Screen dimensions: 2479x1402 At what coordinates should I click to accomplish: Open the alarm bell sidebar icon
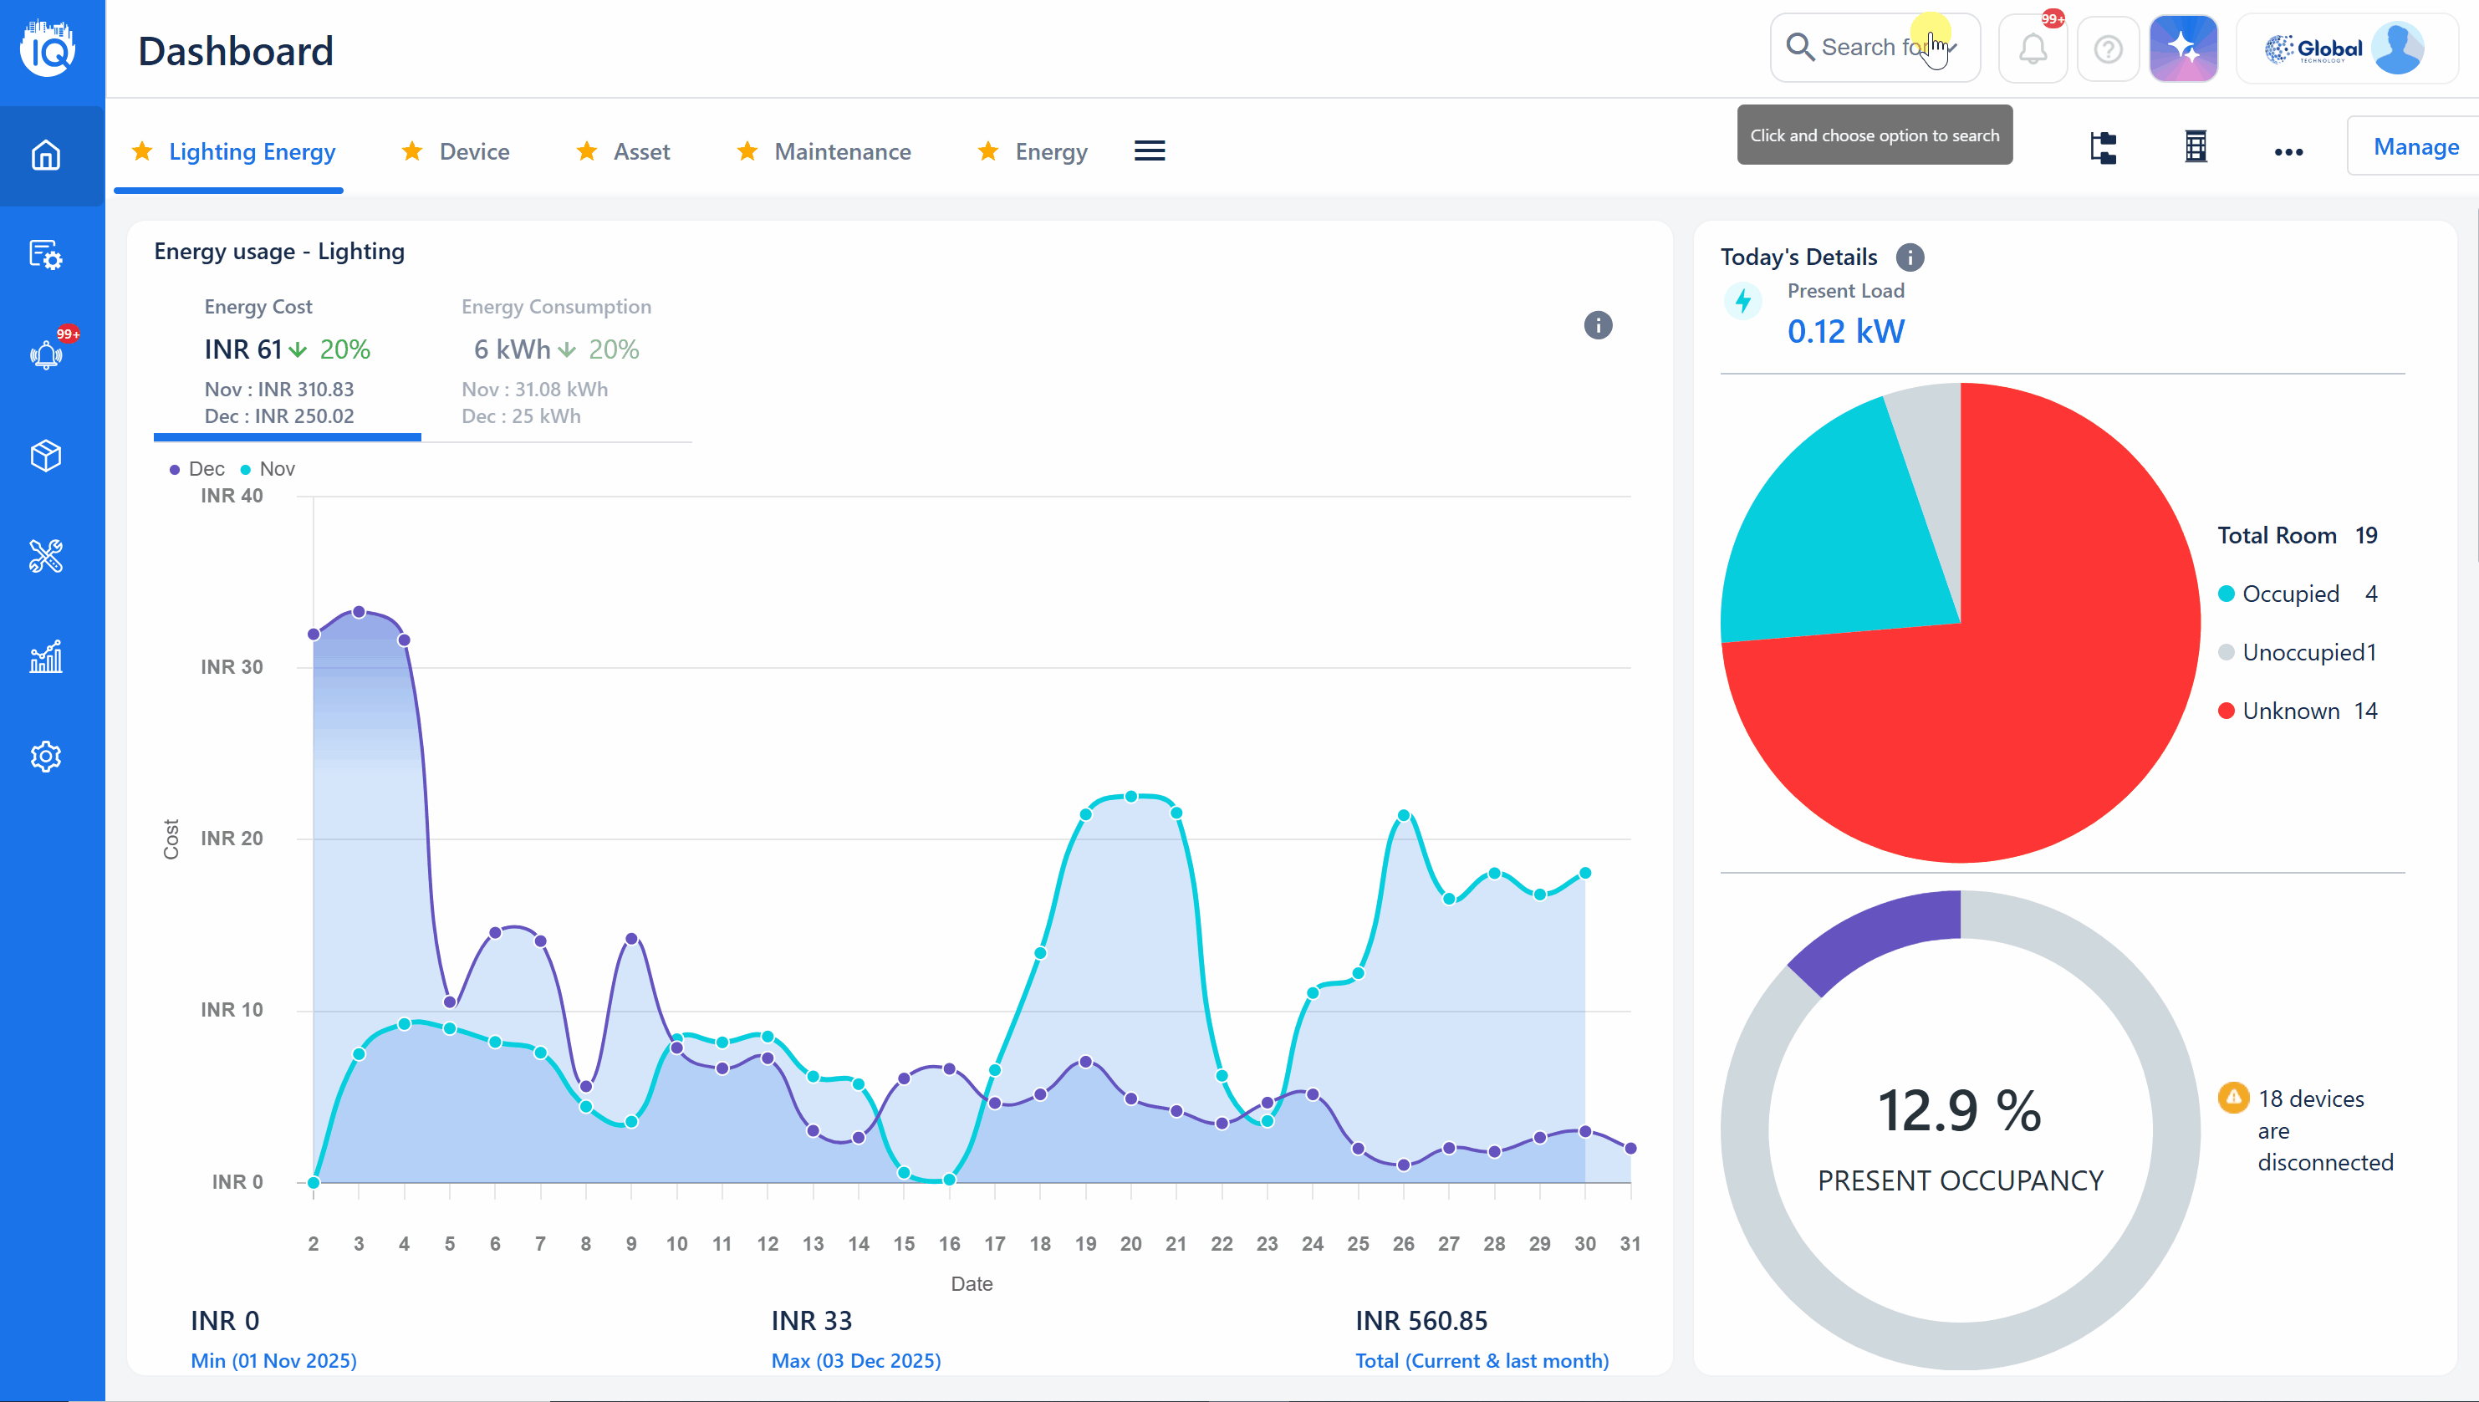pyautogui.click(x=45, y=355)
